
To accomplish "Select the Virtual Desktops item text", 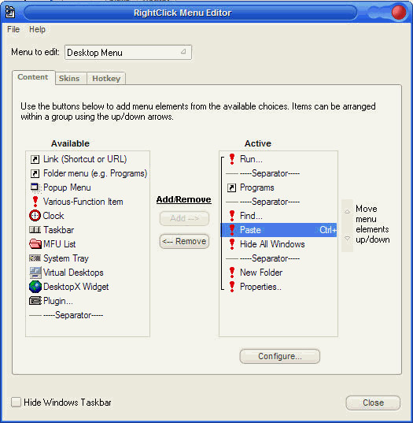I will tap(73, 273).
